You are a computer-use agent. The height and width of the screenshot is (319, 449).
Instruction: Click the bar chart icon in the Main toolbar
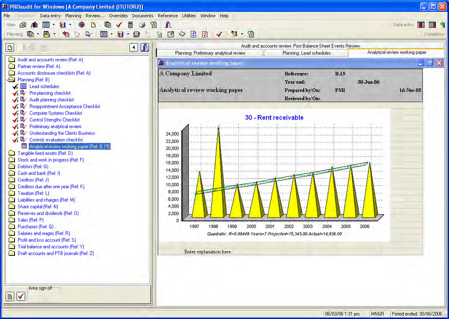tap(34, 25)
